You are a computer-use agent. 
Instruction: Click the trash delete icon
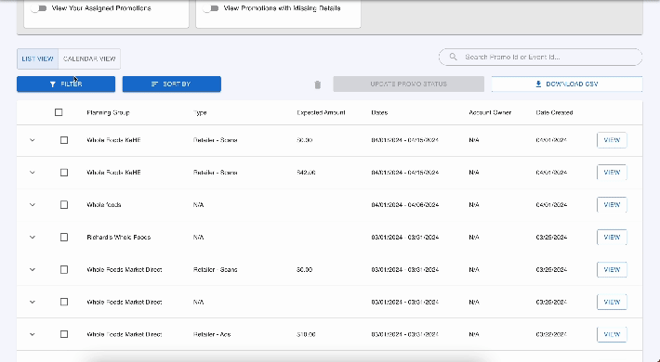point(317,84)
